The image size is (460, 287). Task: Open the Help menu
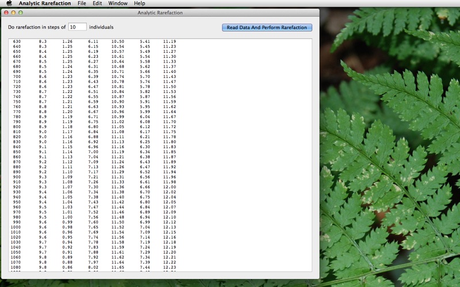139,3
